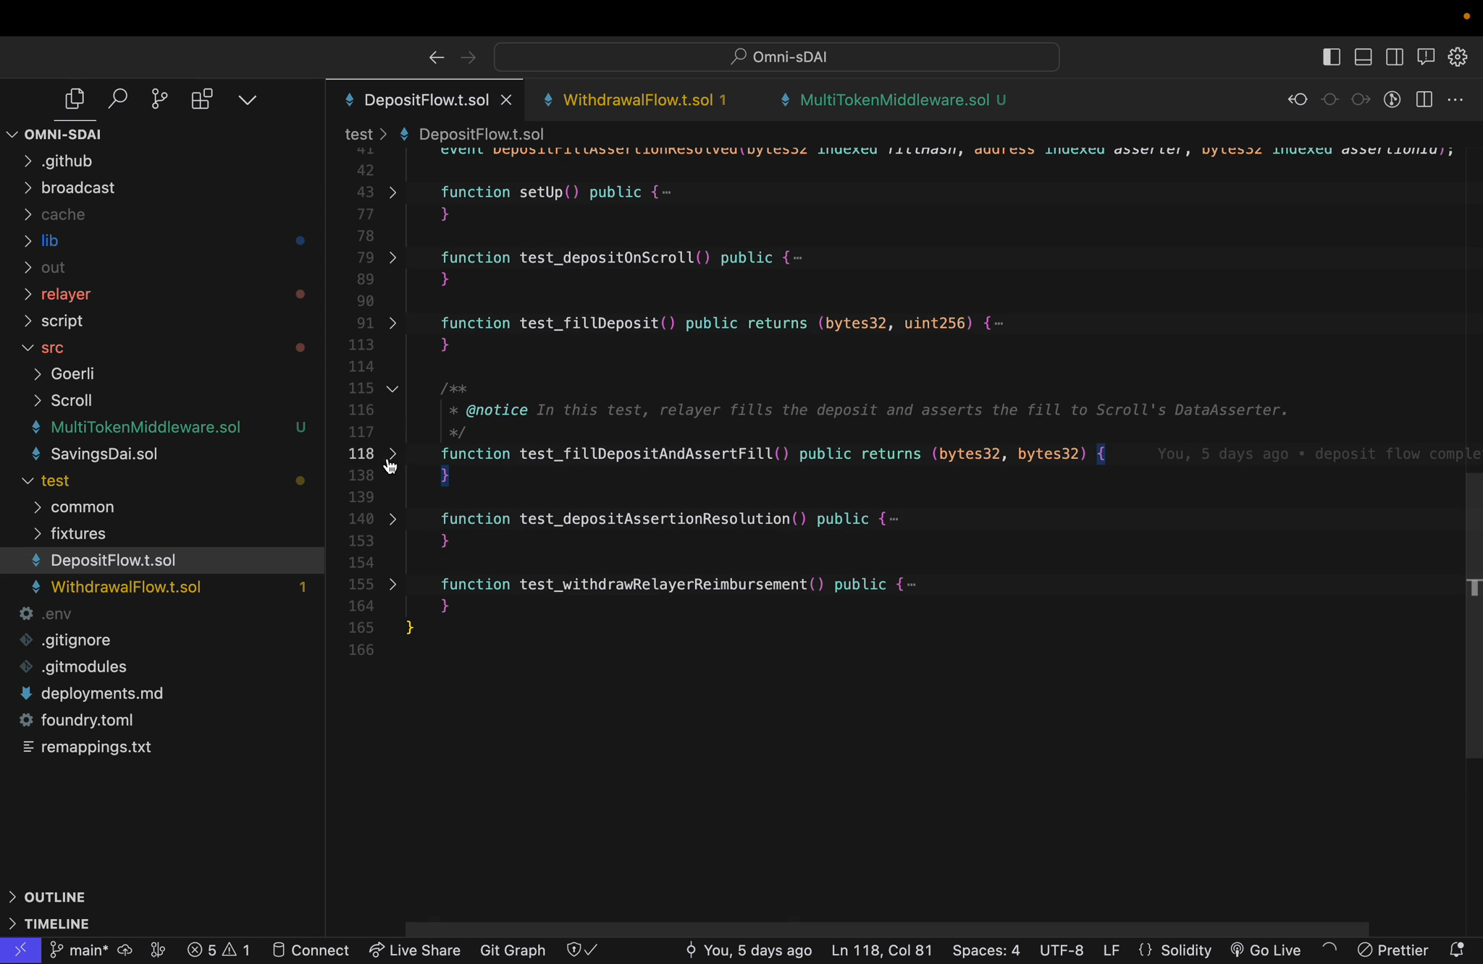Start Live Share session

(415, 950)
